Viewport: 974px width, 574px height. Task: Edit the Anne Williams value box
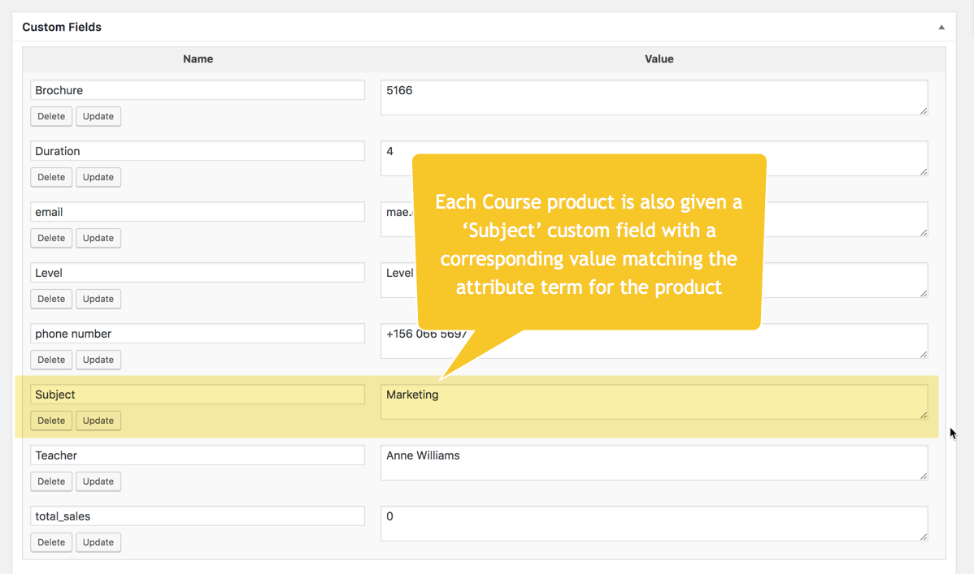pos(654,463)
